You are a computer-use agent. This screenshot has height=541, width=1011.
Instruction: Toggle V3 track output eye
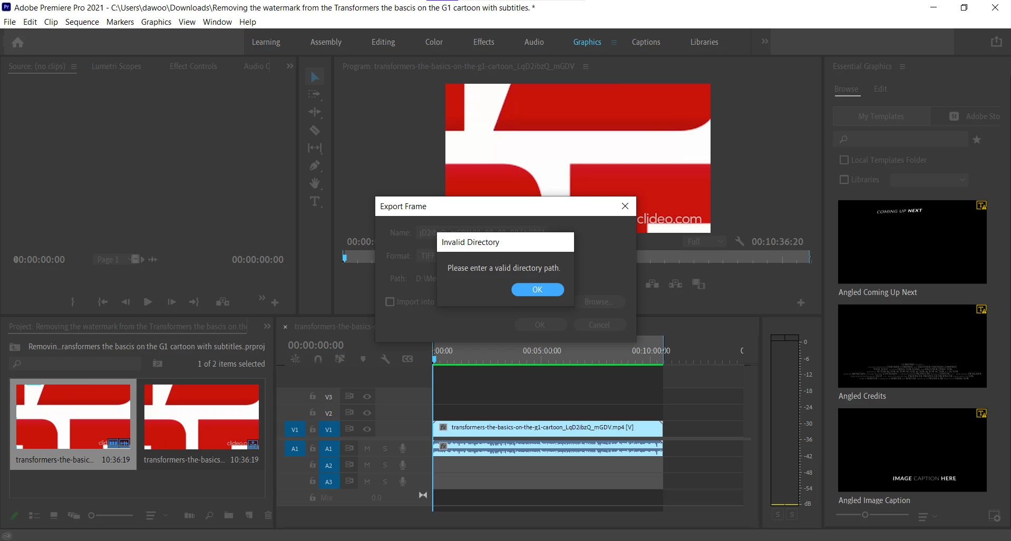click(x=367, y=397)
